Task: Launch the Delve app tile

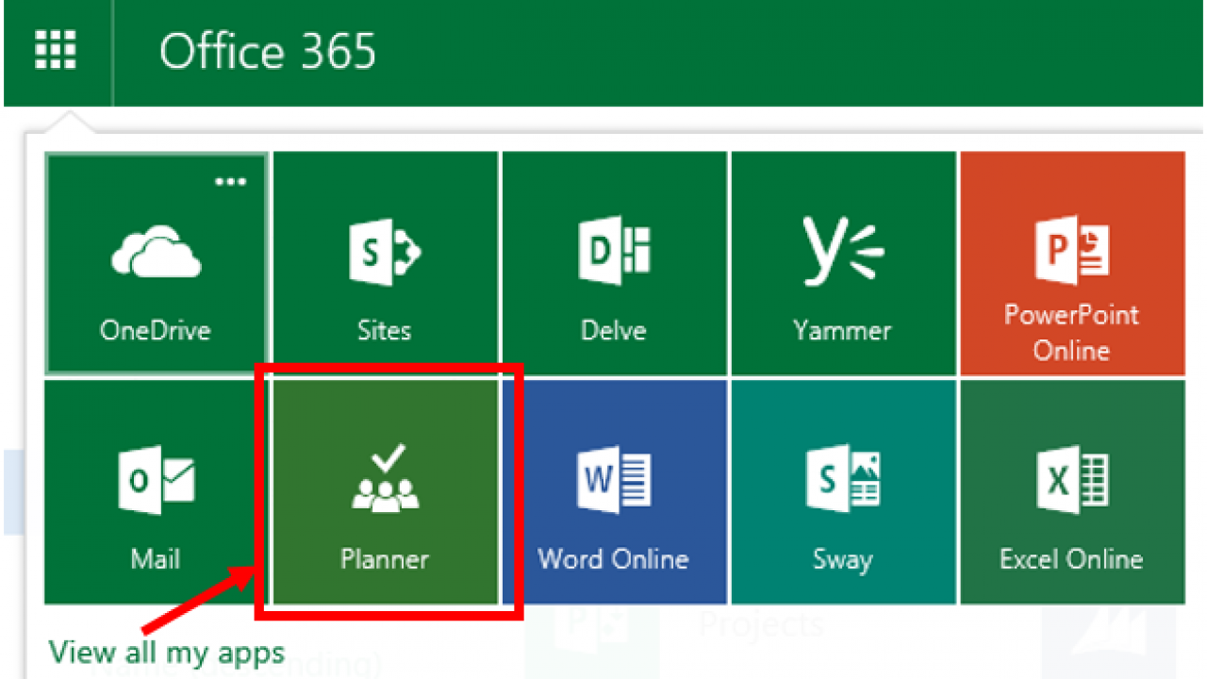Action: 614,264
